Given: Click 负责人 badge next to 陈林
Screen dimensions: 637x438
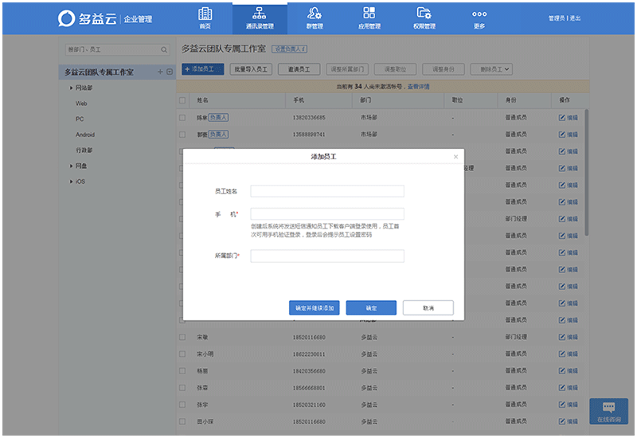Looking at the screenshot, I should pos(218,117).
